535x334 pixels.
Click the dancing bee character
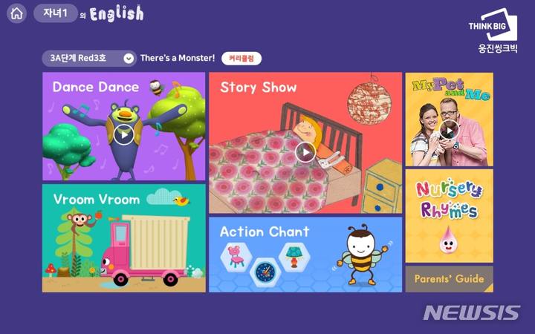pos(363,255)
